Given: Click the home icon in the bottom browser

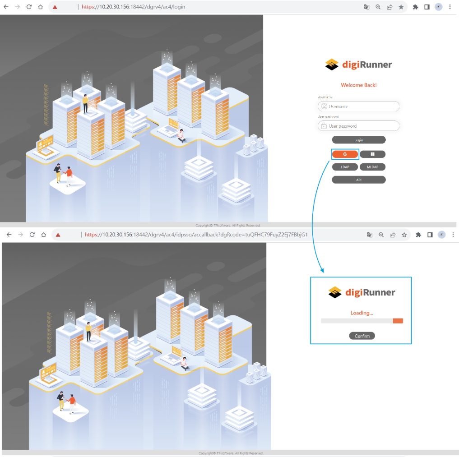Looking at the screenshot, I should pos(43,235).
